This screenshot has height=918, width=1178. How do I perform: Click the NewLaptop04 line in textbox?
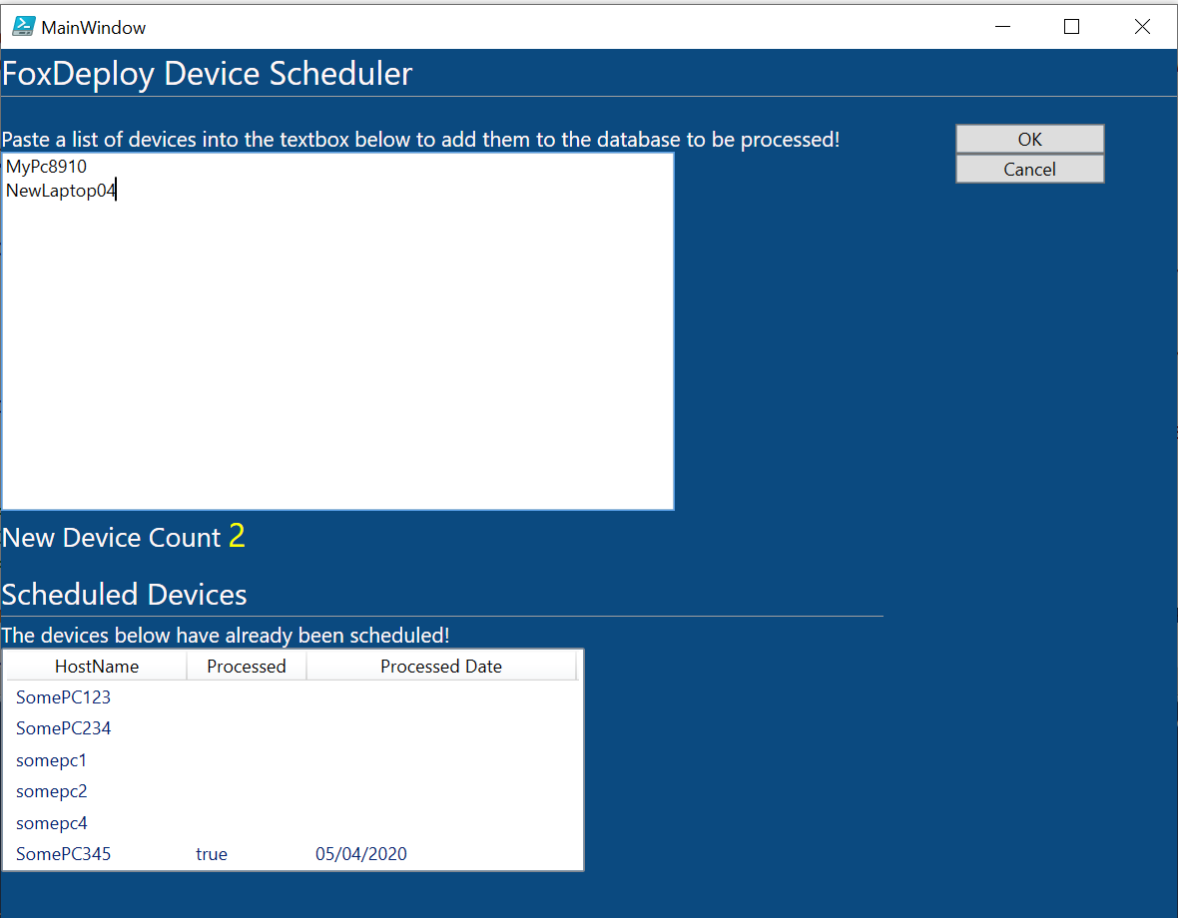click(61, 191)
